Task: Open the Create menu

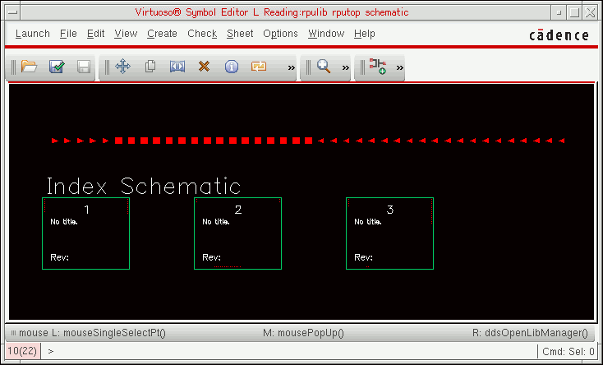Action: tap(163, 34)
